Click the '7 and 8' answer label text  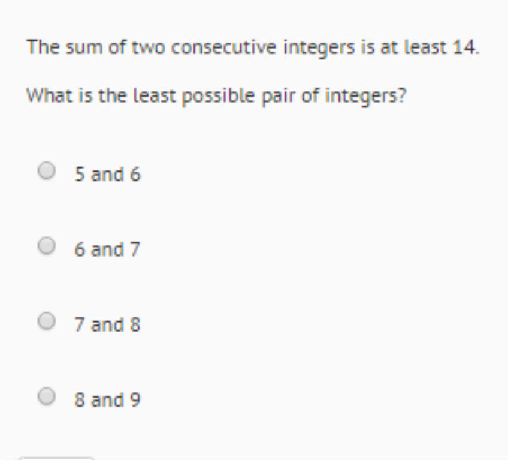click(x=108, y=324)
